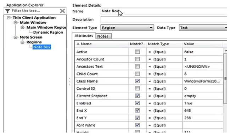The height and width of the screenshot is (136, 230).
Task: Clear the tree filter with X
Action: click(62, 11)
